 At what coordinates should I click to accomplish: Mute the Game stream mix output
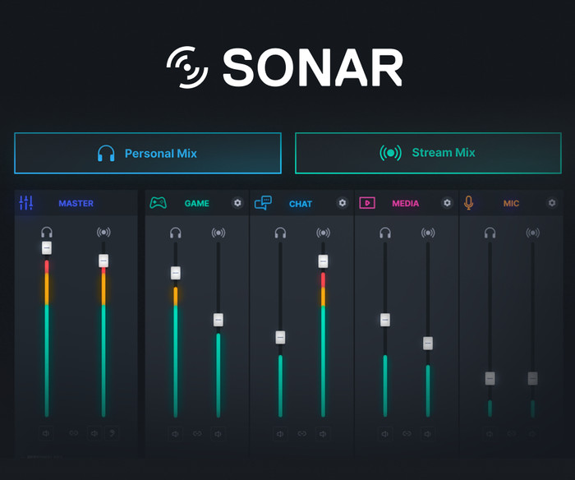point(218,433)
